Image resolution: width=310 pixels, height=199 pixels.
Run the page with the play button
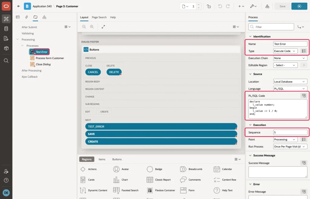click(x=299, y=6)
